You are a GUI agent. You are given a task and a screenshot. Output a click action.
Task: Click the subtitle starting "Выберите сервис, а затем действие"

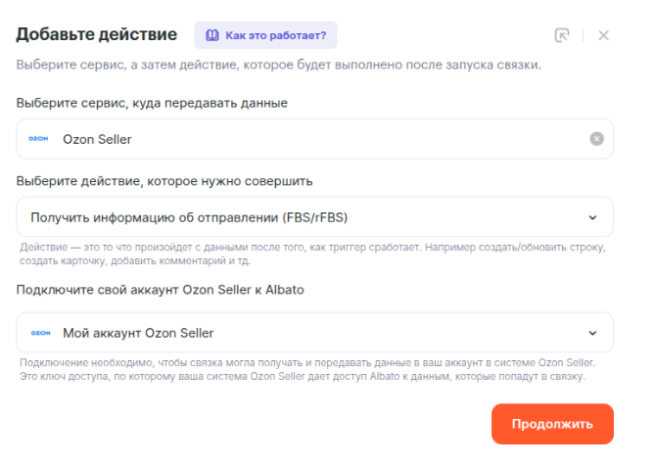(x=278, y=66)
